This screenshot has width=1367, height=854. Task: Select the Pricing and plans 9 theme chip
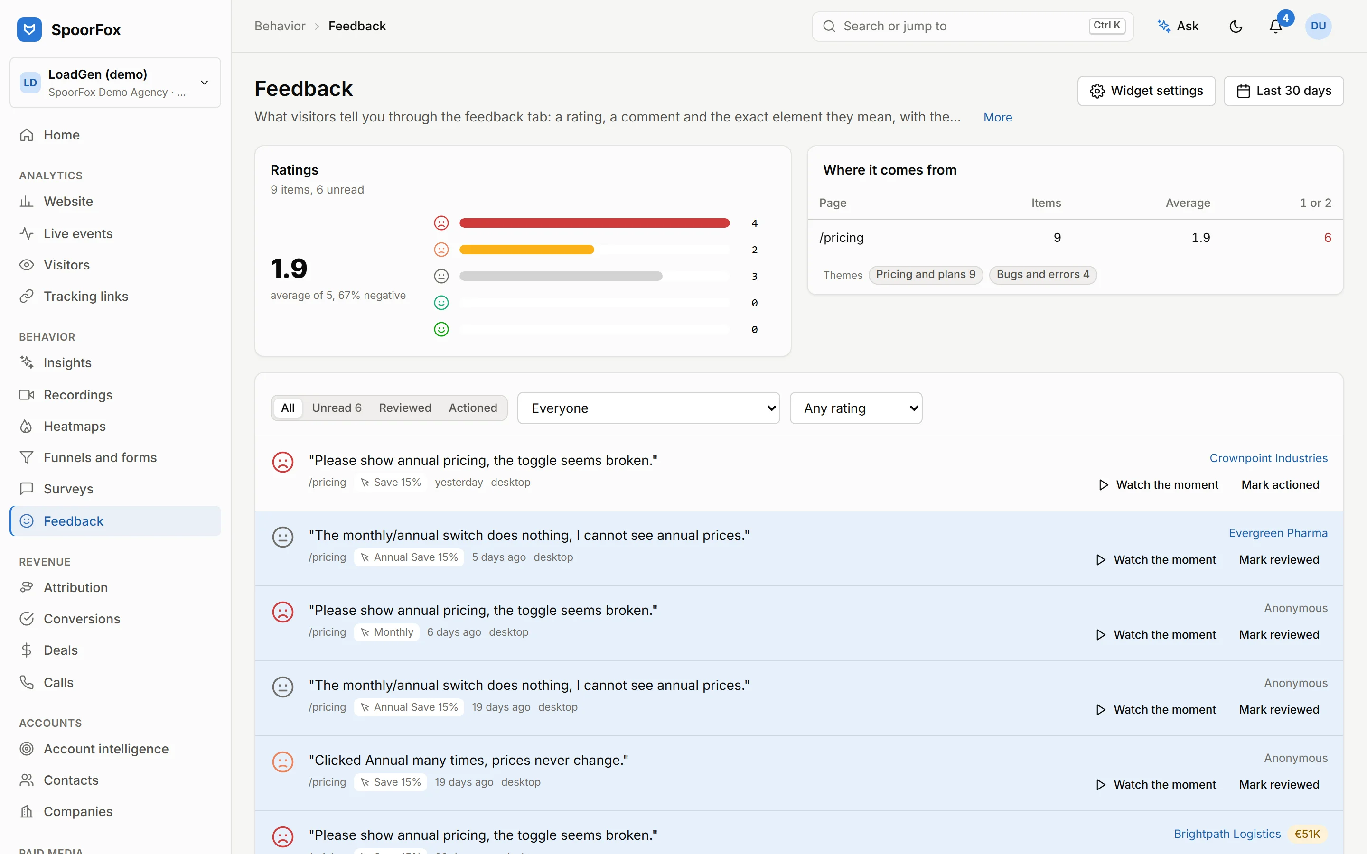925,275
